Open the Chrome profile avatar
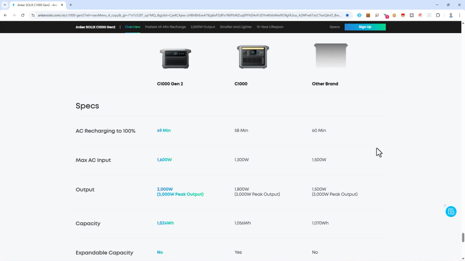This screenshot has height=261, width=465. click(451, 15)
